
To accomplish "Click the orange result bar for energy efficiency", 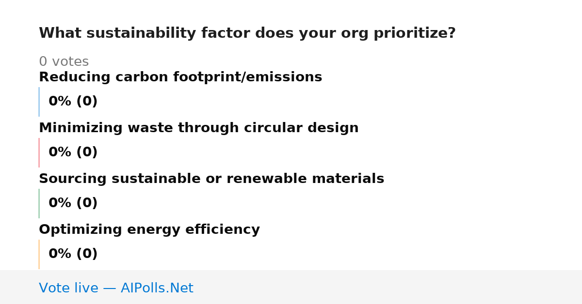I will click(x=39, y=254).
